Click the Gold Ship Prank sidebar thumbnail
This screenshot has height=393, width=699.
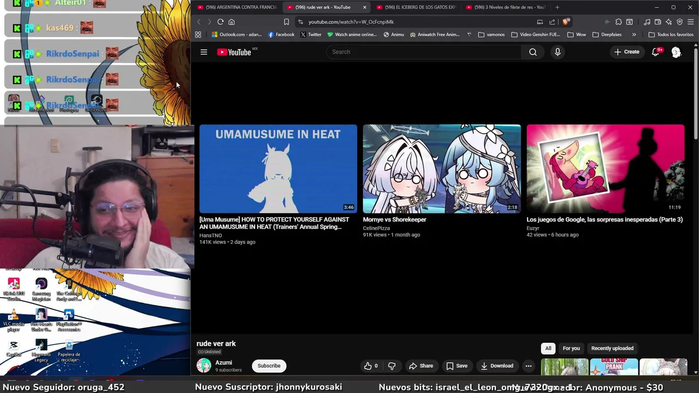614,367
